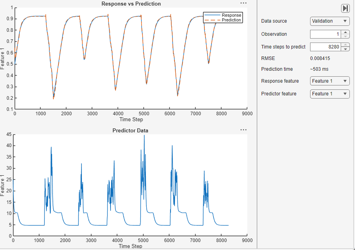Click the Feature 1 y-axis label on top plot
Viewport: 355px width, 250px height.
coord(3,58)
